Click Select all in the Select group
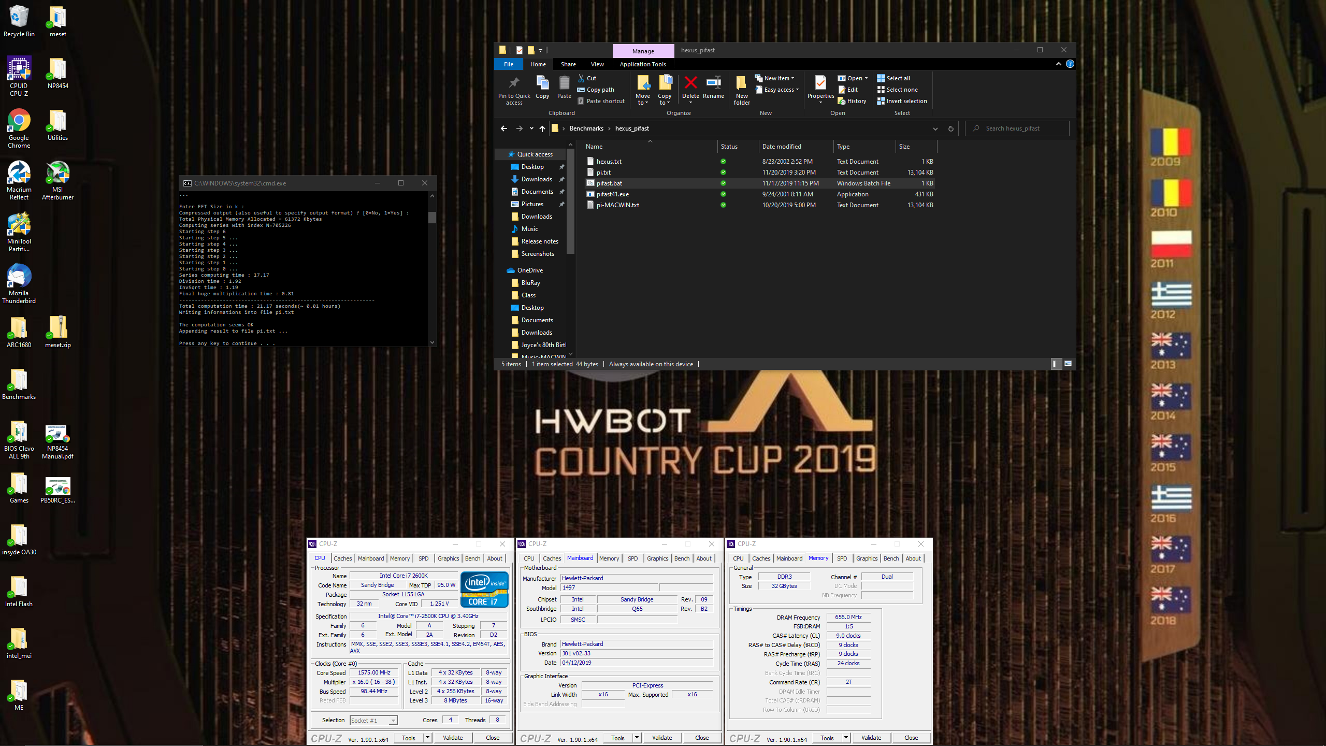 893,78
